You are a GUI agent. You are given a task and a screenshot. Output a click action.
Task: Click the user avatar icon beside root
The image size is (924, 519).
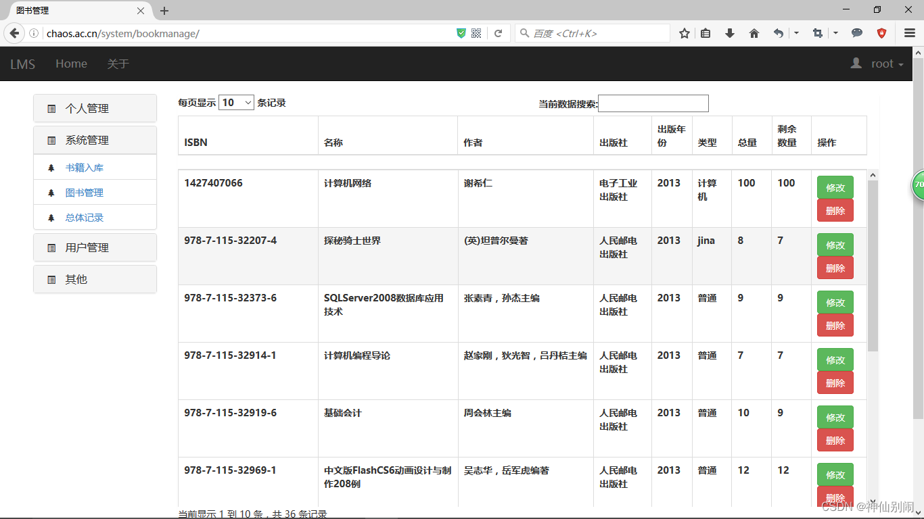(856, 64)
